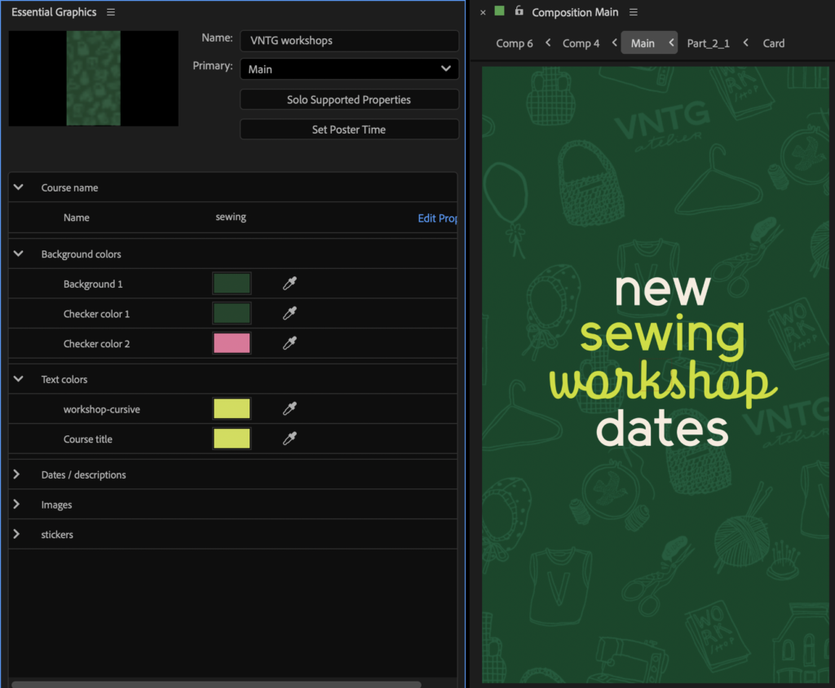Open the Primary composition dropdown
Screen dimensions: 835x688
[x=349, y=69]
